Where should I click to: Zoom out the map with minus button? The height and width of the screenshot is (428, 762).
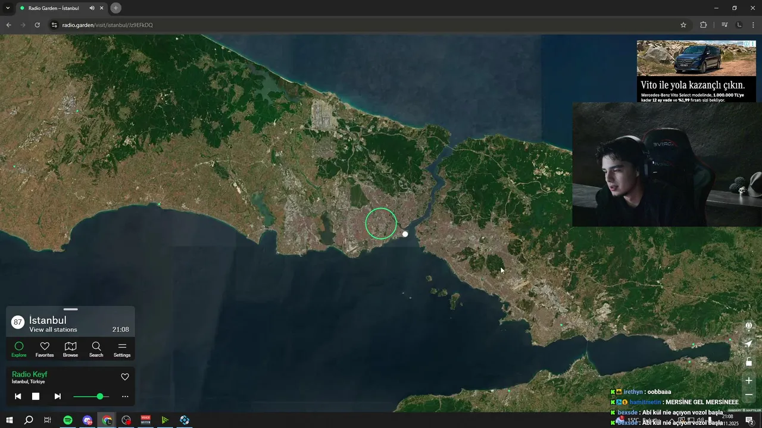(x=749, y=395)
